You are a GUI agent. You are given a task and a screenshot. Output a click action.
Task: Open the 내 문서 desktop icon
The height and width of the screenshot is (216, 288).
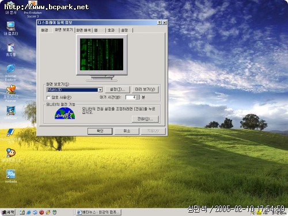point(10,7)
